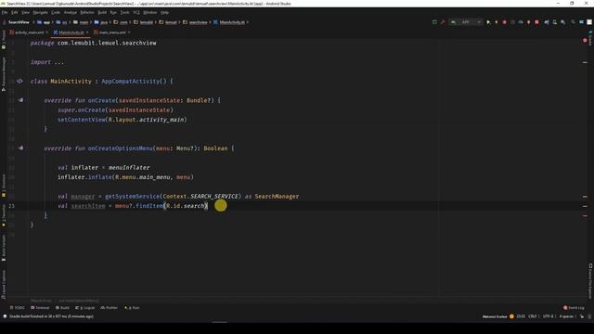The image size is (594, 334).
Task: Click the Search Everywhere magnifier icon
Action: (573, 22)
